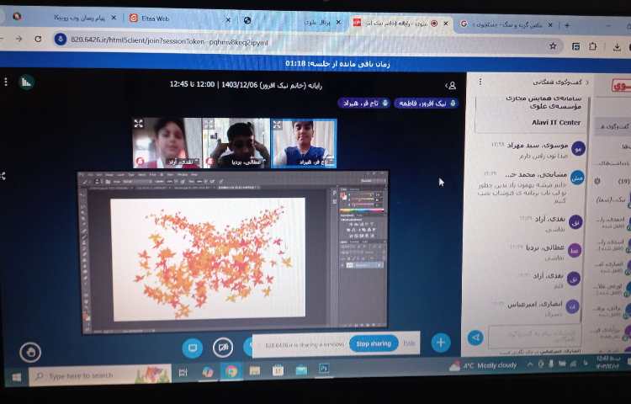631x404 pixels.
Task: Toggle the screen share button
Action: tap(192, 347)
